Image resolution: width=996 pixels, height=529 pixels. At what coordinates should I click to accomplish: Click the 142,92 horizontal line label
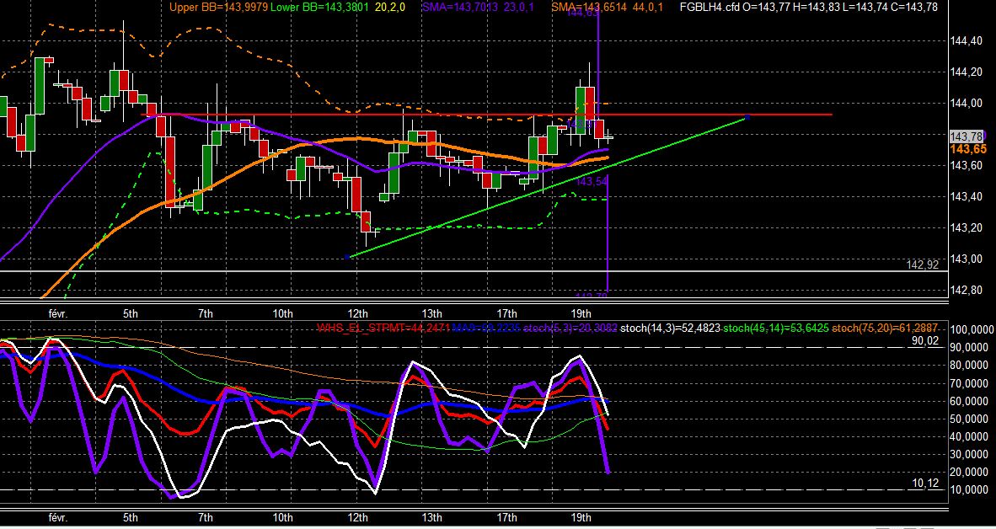click(923, 264)
